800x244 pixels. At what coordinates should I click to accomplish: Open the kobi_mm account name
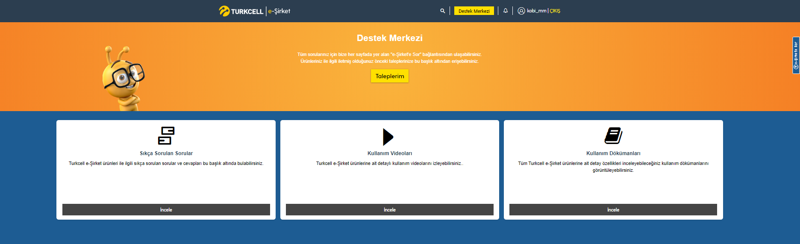(536, 11)
